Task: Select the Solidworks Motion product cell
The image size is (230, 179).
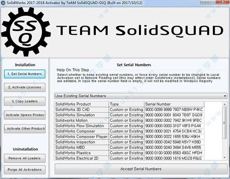Action: point(81,120)
